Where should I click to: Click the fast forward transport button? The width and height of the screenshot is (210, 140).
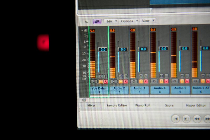click(x=207, y=119)
